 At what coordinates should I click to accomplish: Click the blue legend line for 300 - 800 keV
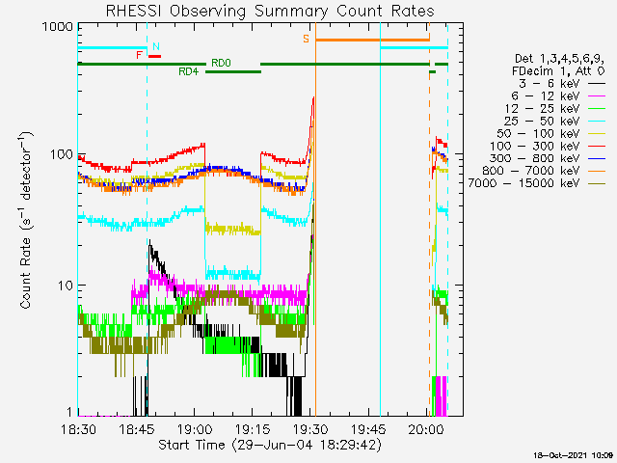597,158
